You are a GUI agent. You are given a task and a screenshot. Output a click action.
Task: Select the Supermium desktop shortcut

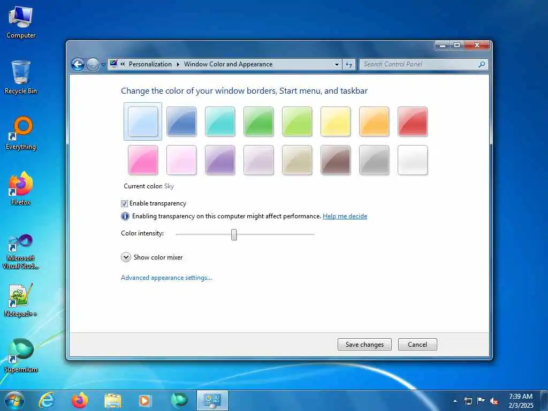[x=21, y=356]
